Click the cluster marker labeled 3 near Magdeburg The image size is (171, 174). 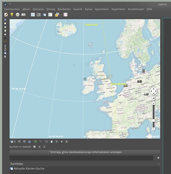click(x=140, y=81)
